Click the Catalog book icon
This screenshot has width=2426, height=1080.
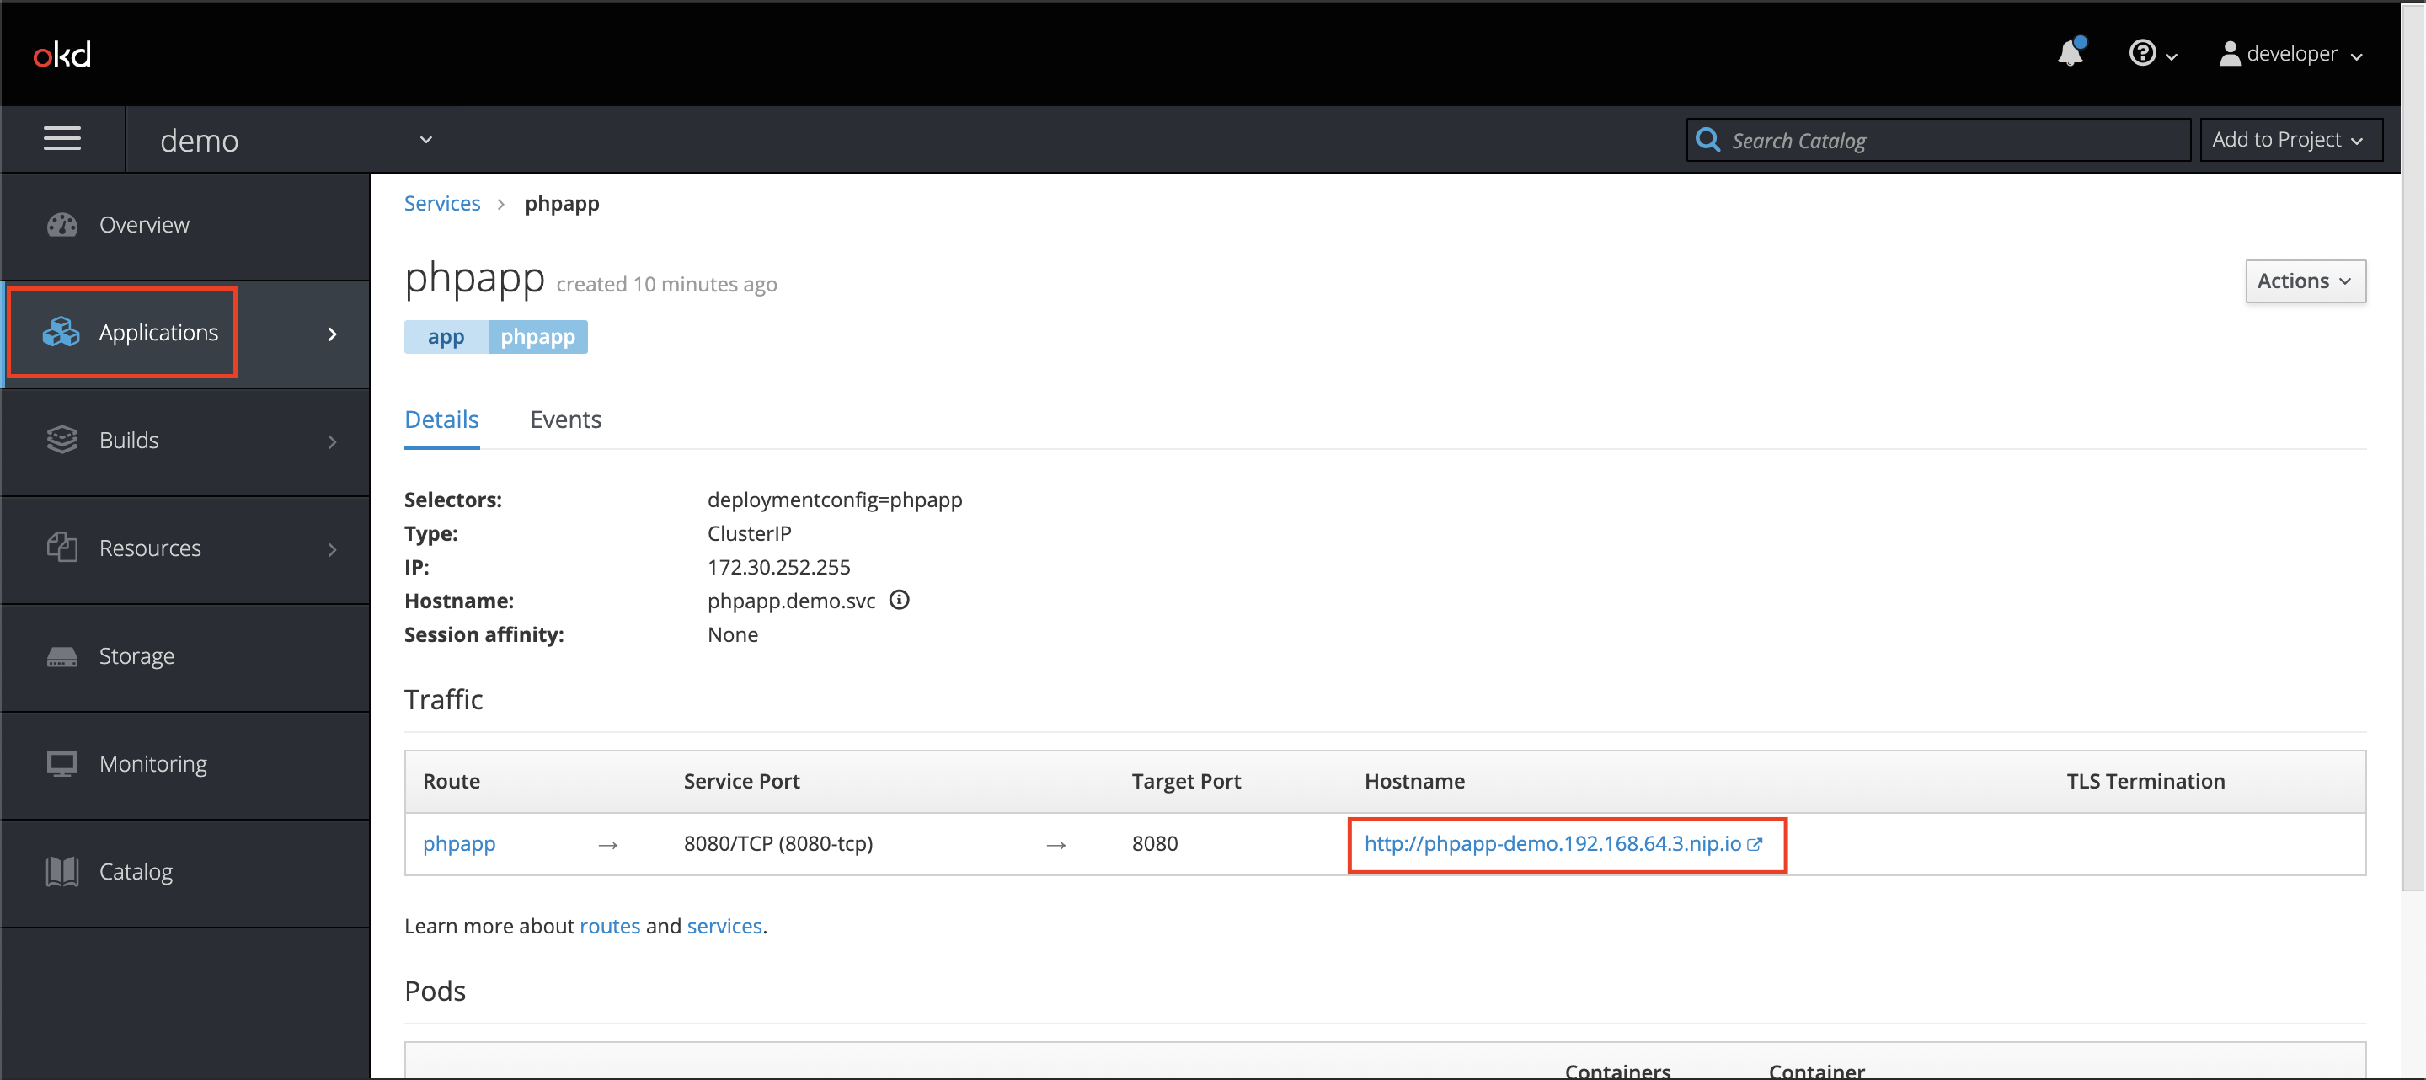pyautogui.click(x=62, y=871)
